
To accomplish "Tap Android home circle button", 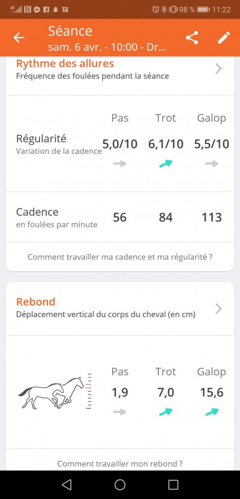I will (120, 485).
